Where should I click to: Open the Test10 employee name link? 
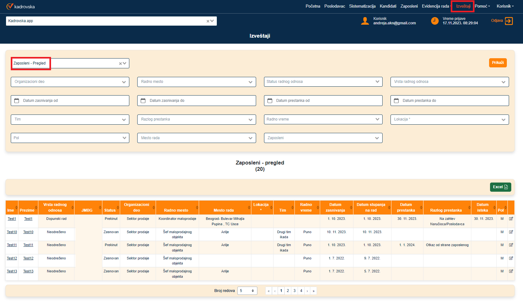click(12, 232)
